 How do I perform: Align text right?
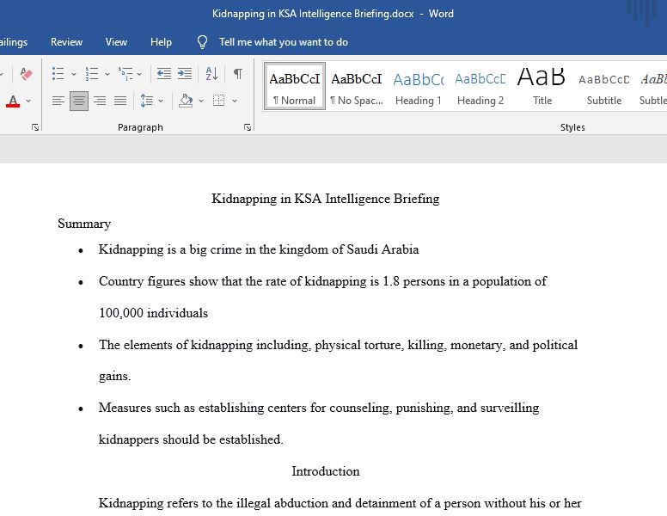(100, 101)
